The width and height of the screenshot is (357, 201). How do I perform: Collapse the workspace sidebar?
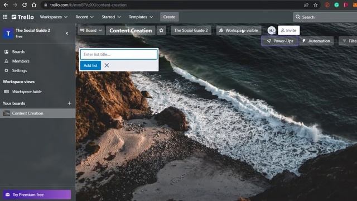click(67, 33)
